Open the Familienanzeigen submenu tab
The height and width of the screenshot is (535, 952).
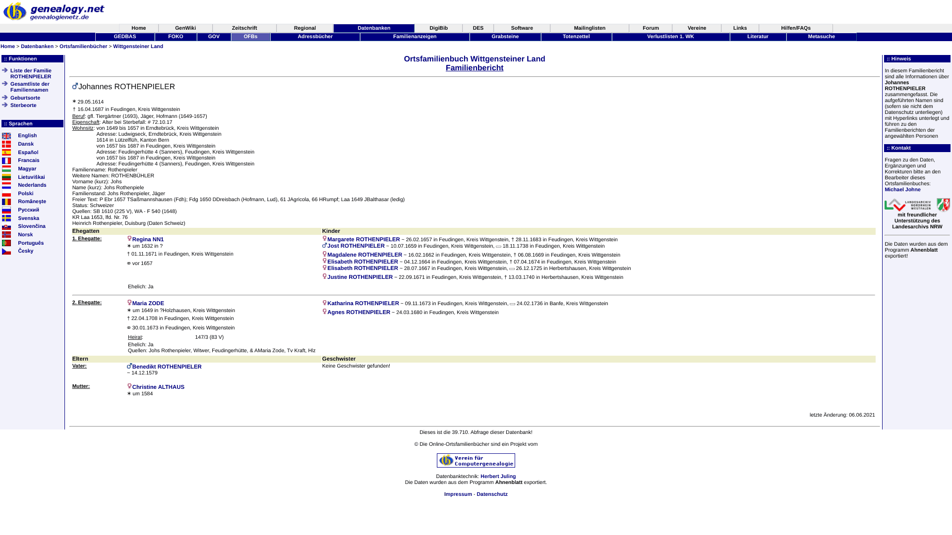(x=415, y=37)
